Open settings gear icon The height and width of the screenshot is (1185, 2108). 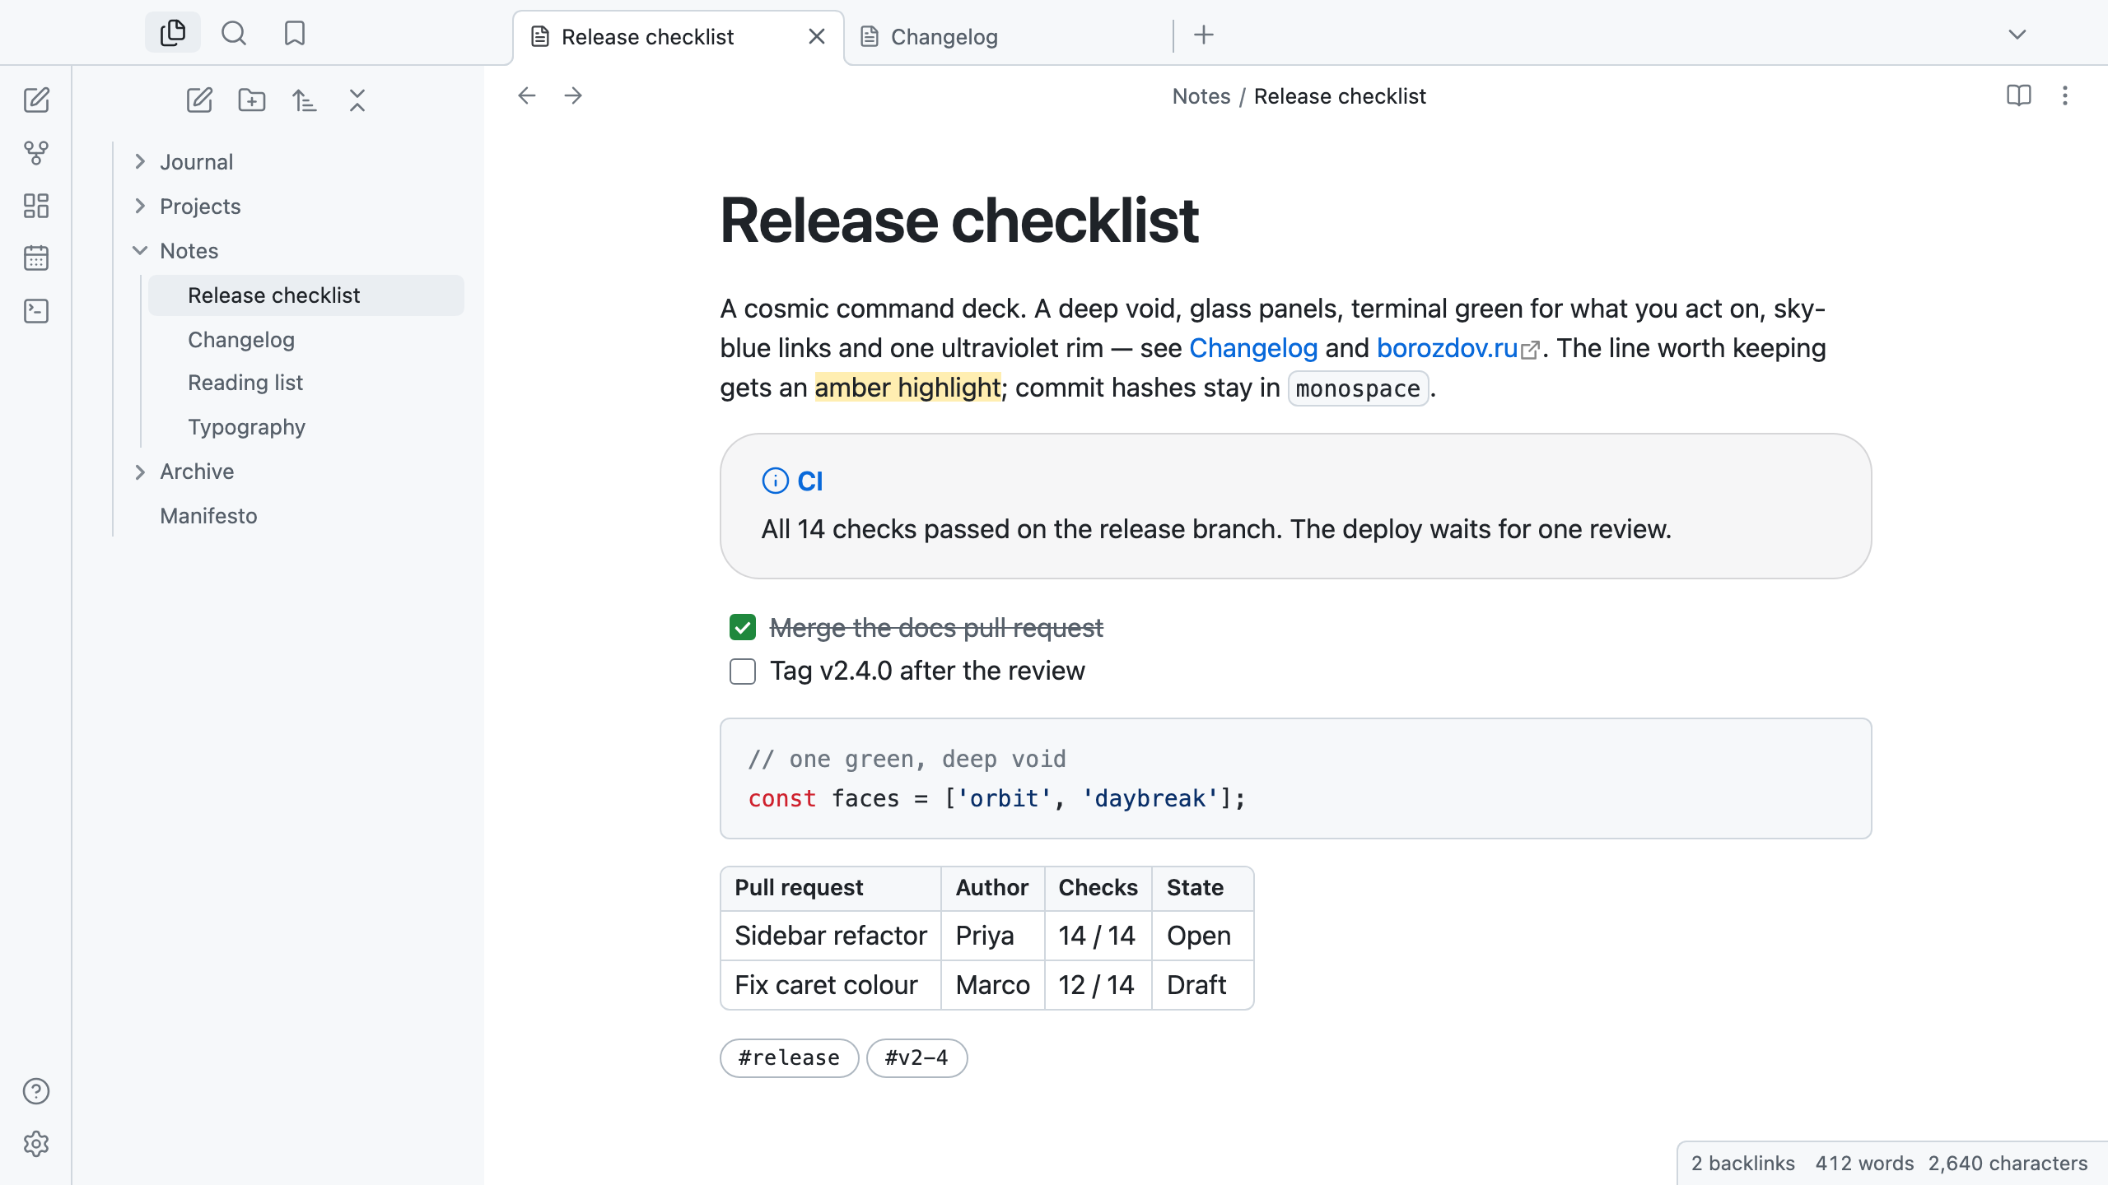coord(36,1144)
